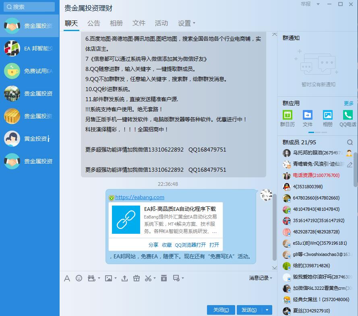The image size is (358, 316).
Task: Click the blue chain link thumbnail
Action: tap(126, 220)
